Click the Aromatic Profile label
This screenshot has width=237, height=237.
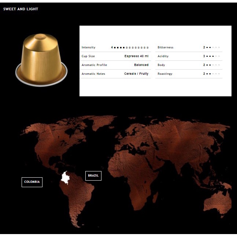(94, 65)
